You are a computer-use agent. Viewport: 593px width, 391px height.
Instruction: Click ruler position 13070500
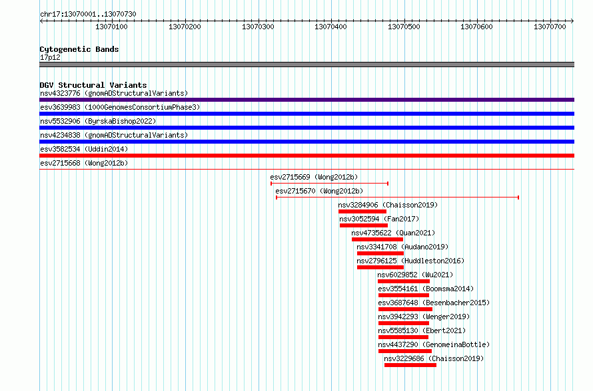pyautogui.click(x=404, y=27)
